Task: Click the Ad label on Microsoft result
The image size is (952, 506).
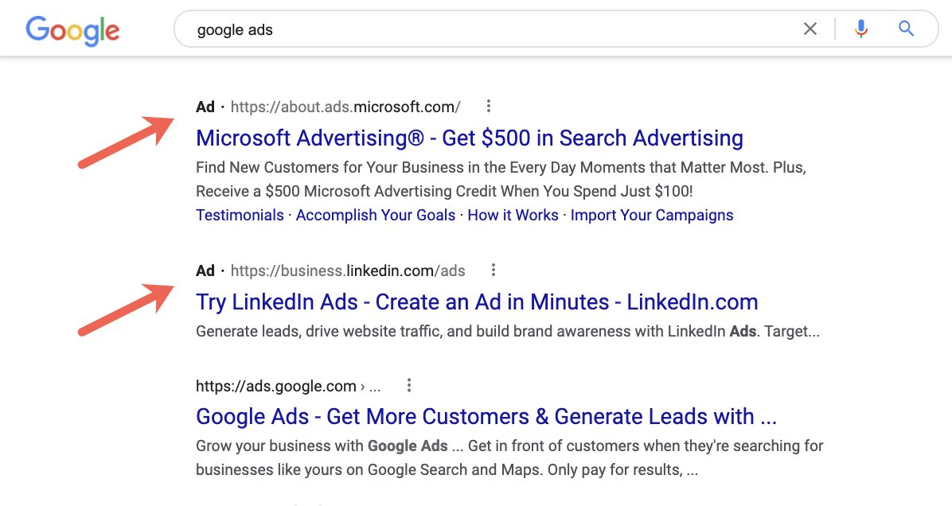Action: pos(205,107)
